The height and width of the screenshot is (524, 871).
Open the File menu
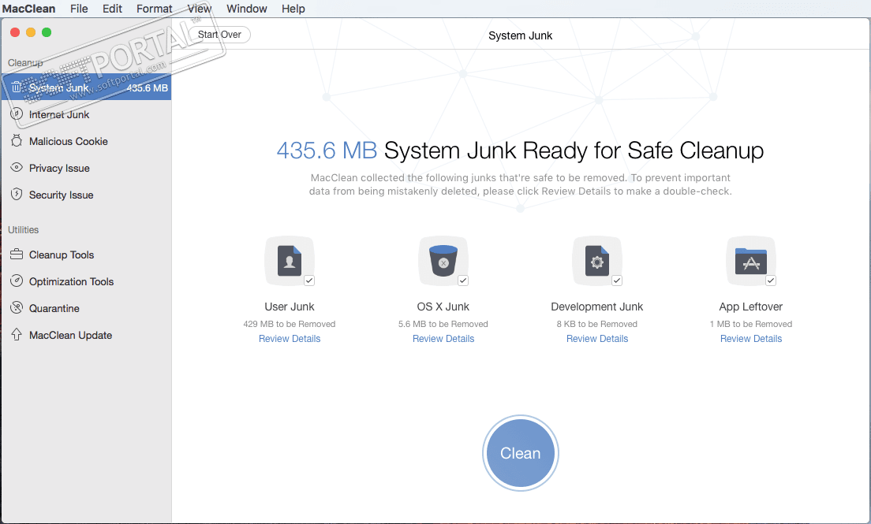pyautogui.click(x=79, y=9)
